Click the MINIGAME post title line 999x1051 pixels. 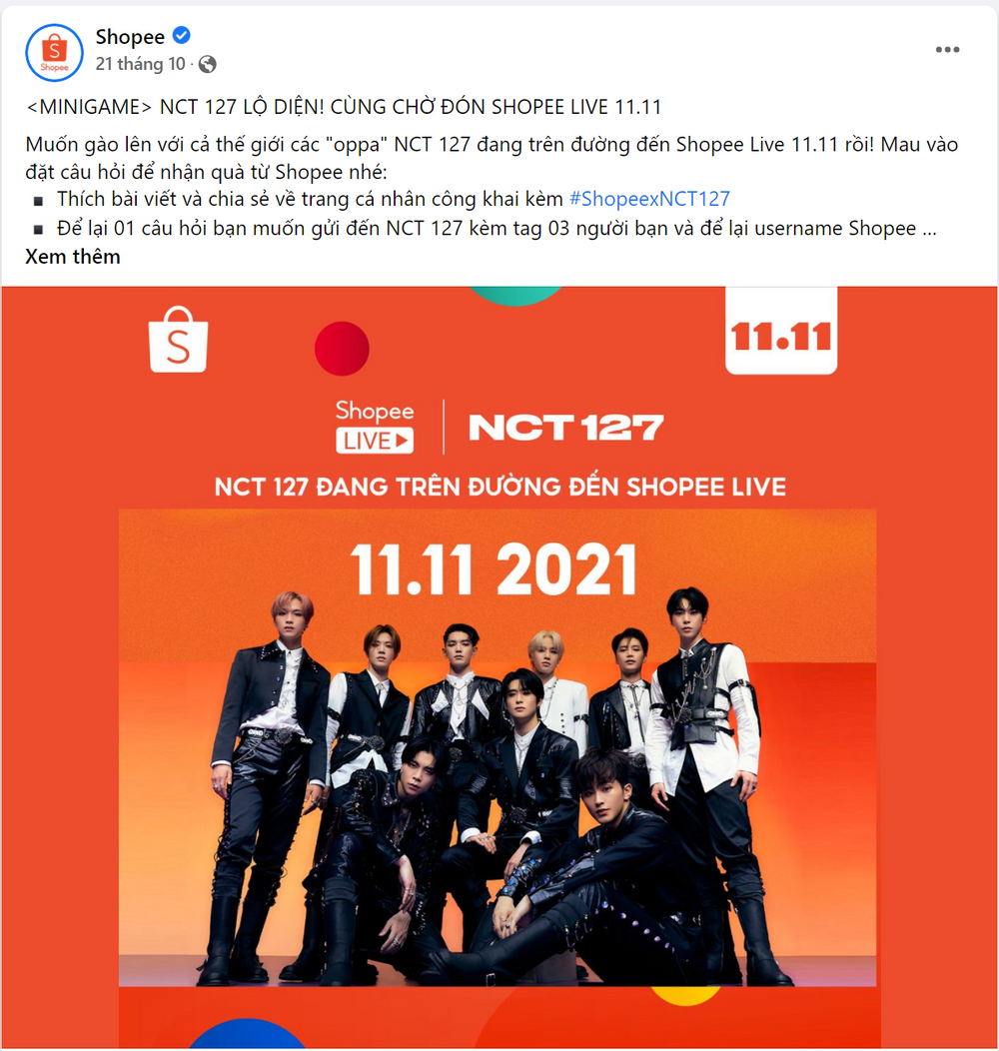[x=344, y=107]
